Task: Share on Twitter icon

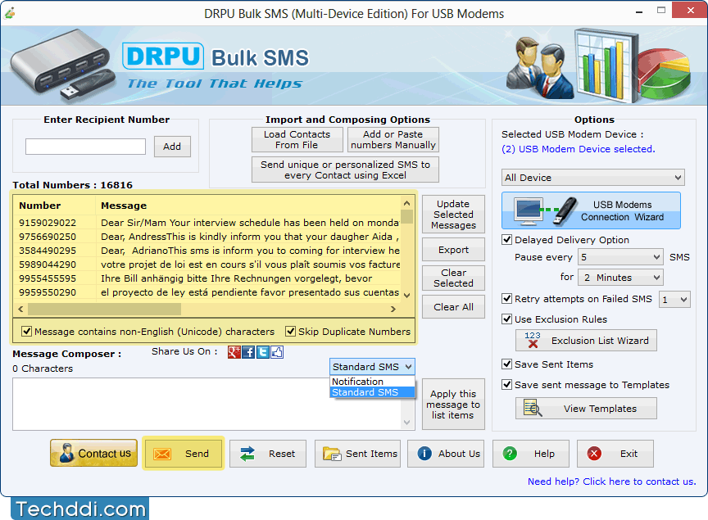Action: tap(263, 352)
